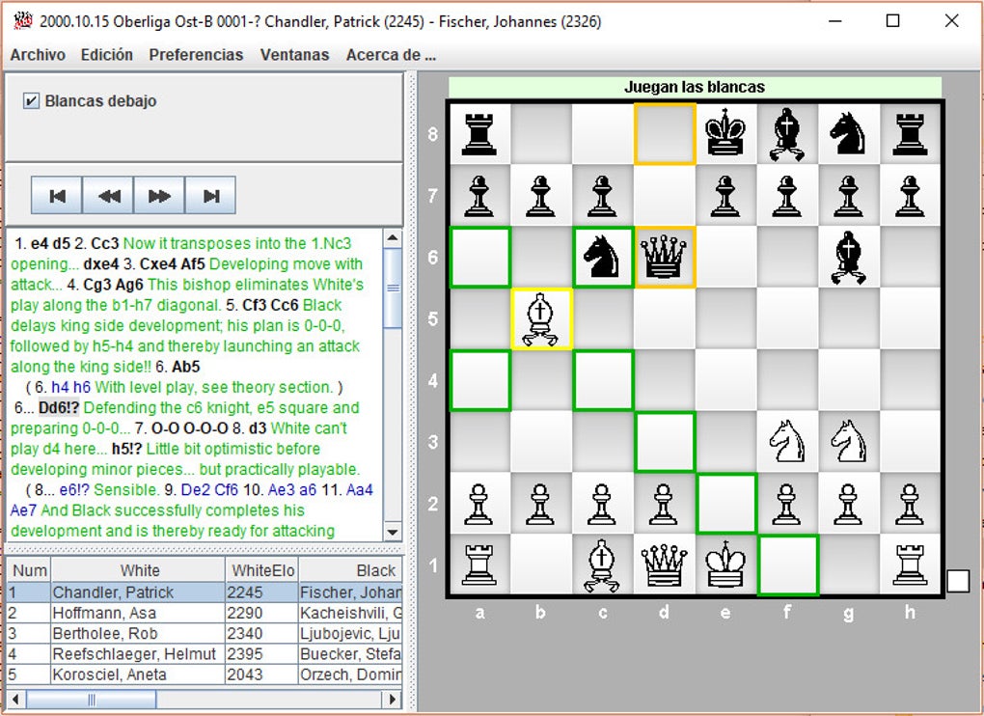Click the black knight on c6

[602, 258]
